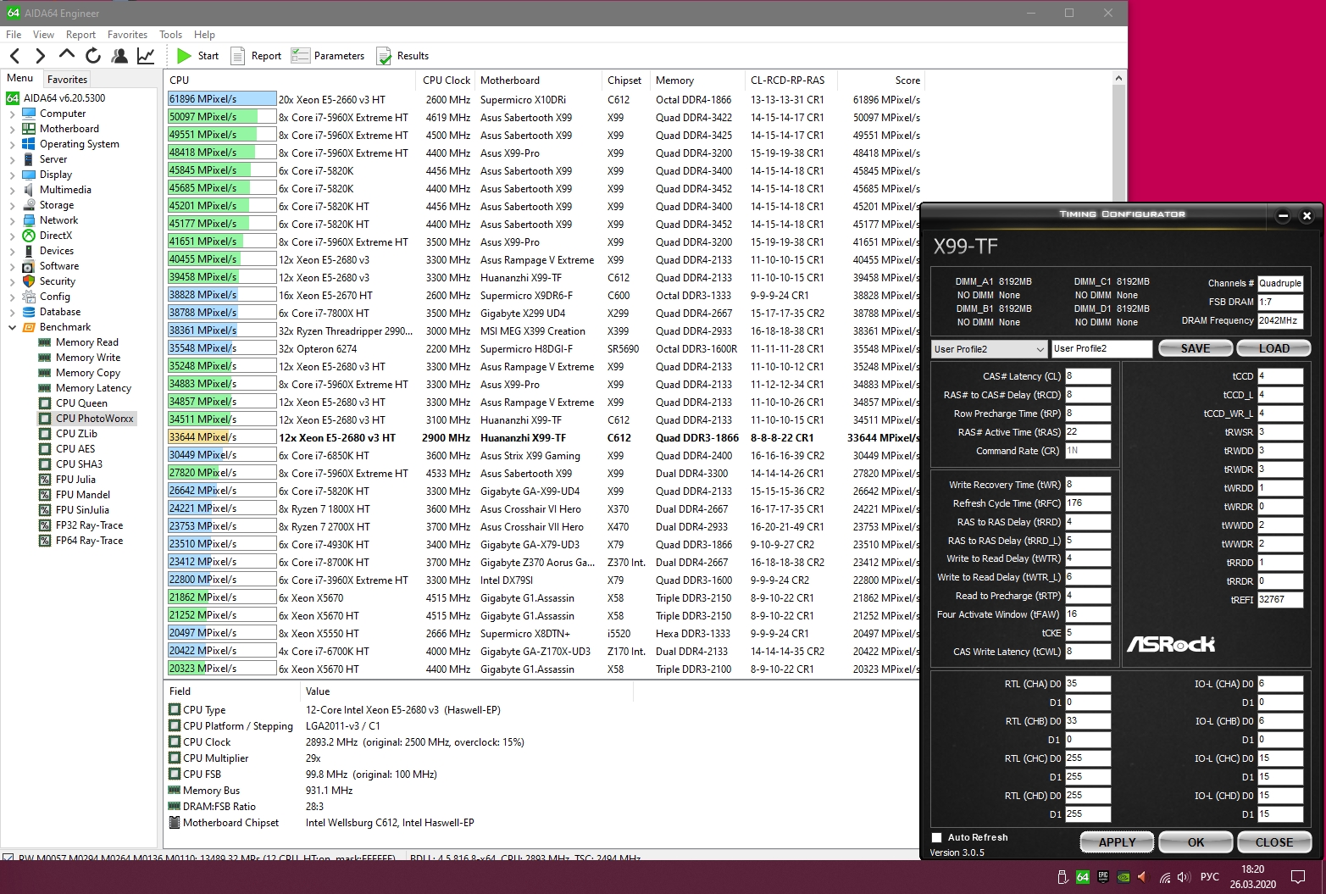Image resolution: width=1326 pixels, height=894 pixels.
Task: Expand the Software tree node
Action: pyautogui.click(x=12, y=266)
